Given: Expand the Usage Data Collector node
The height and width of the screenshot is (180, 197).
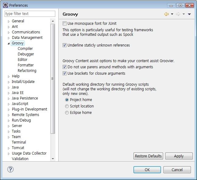Looking at the screenshot, I should (9, 154).
